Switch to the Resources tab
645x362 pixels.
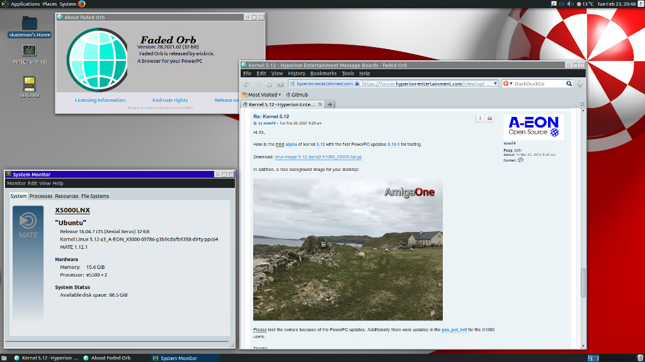coord(67,196)
